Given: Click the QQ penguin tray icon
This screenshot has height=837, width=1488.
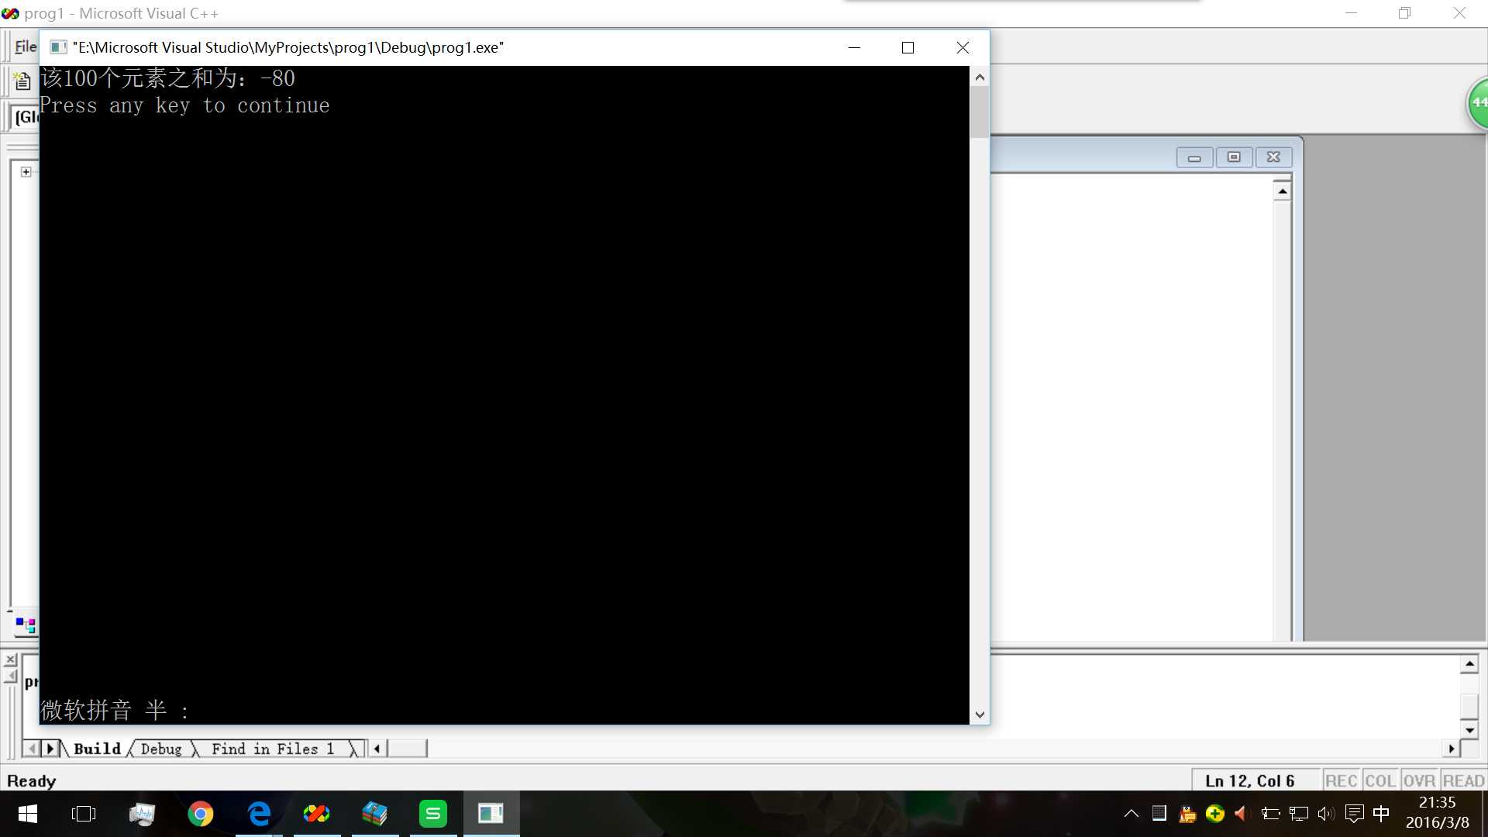Looking at the screenshot, I should click(x=1187, y=814).
